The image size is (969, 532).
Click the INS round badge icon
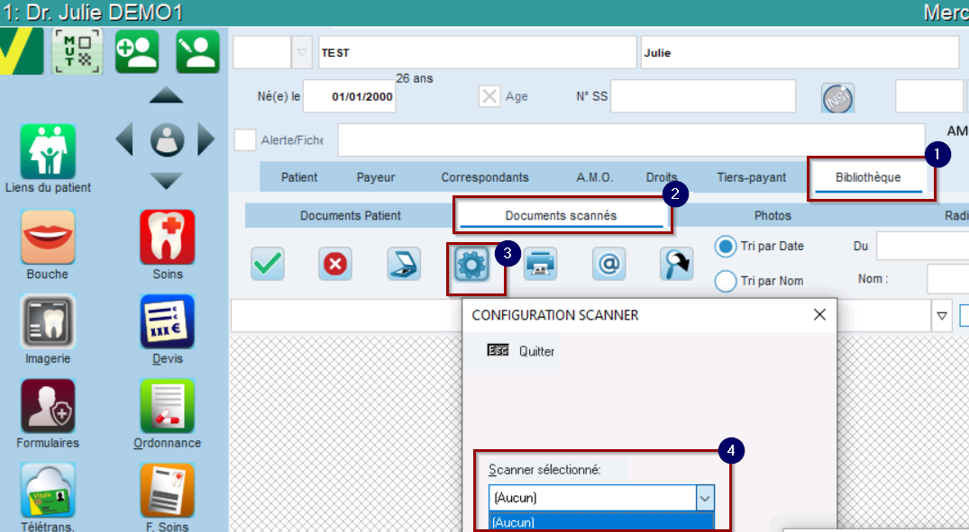838,97
